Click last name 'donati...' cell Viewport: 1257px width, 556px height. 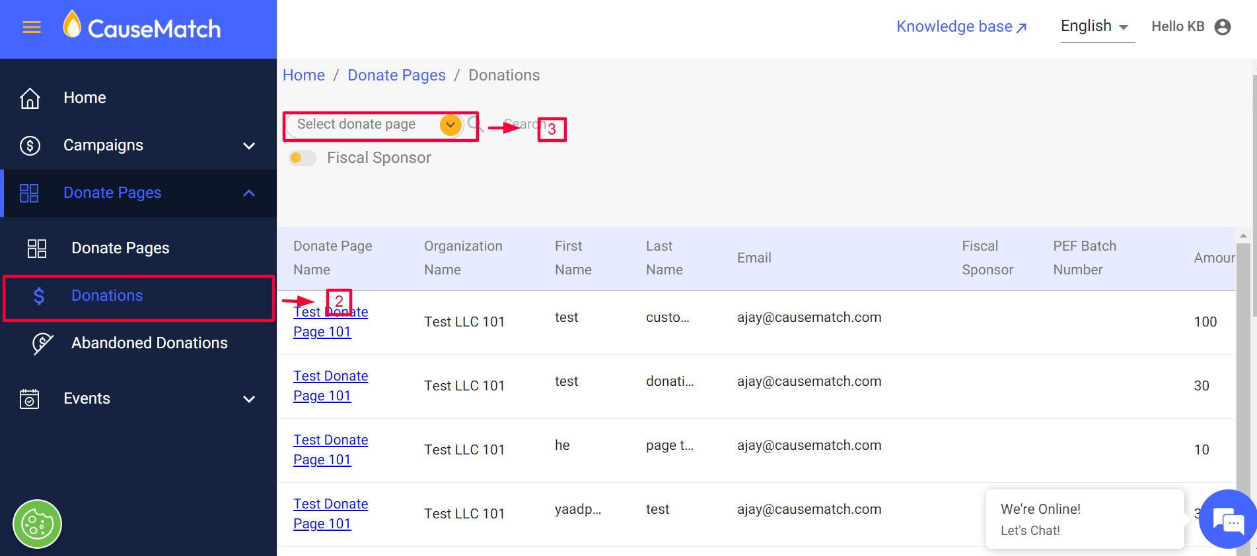[x=670, y=381]
